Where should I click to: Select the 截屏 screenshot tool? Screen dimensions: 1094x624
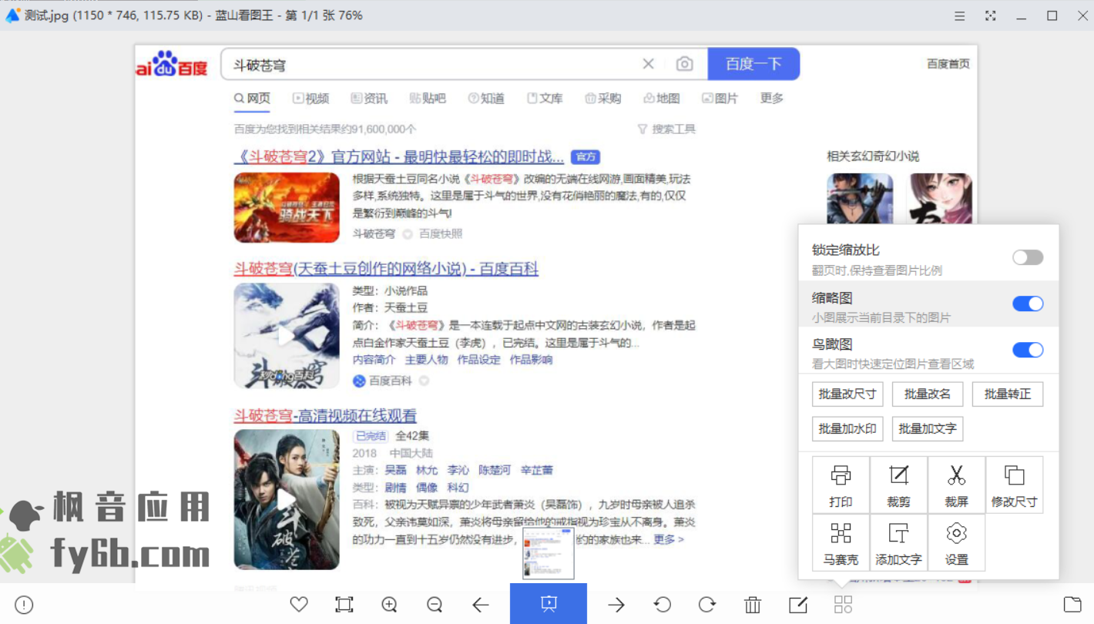point(956,485)
